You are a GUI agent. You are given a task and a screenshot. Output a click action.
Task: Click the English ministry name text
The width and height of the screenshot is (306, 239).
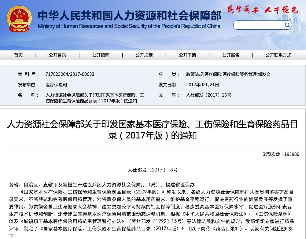click(x=129, y=26)
